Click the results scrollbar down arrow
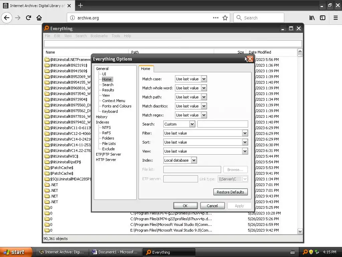Image resolution: width=342 pixels, height=257 pixels. point(300,232)
